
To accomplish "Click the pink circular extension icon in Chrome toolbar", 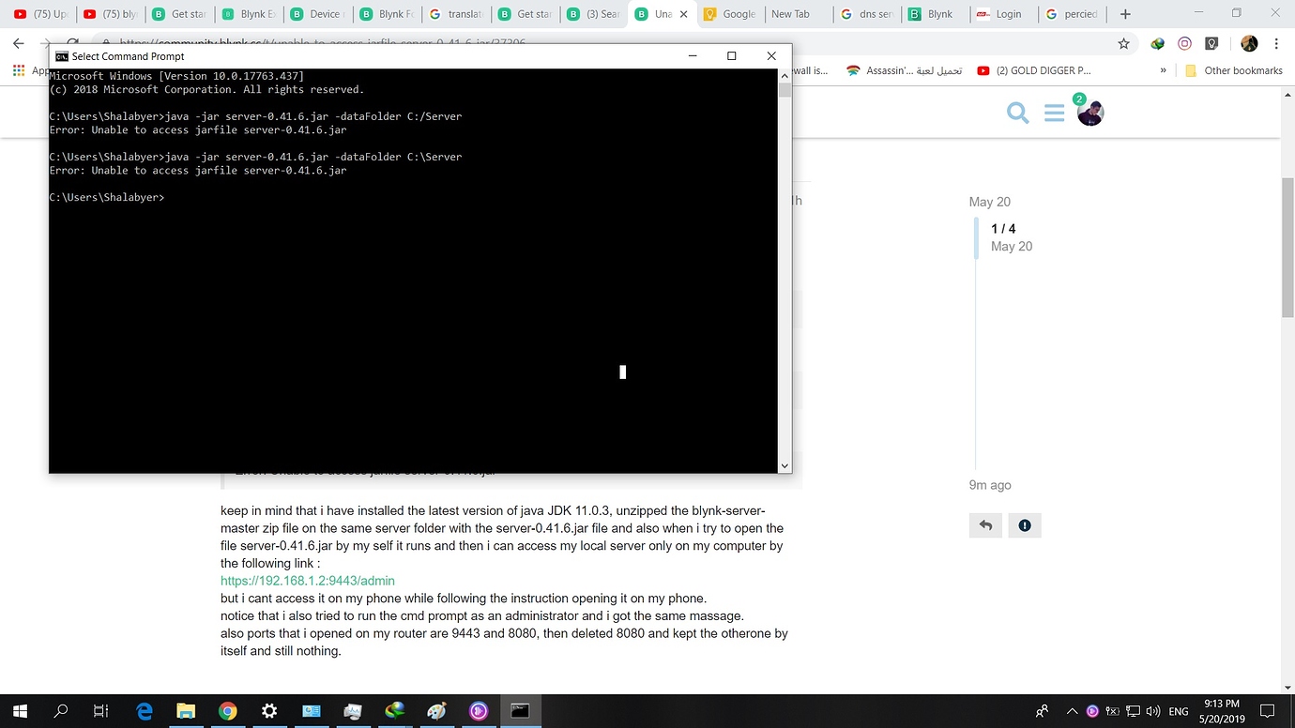I will 1184,43.
